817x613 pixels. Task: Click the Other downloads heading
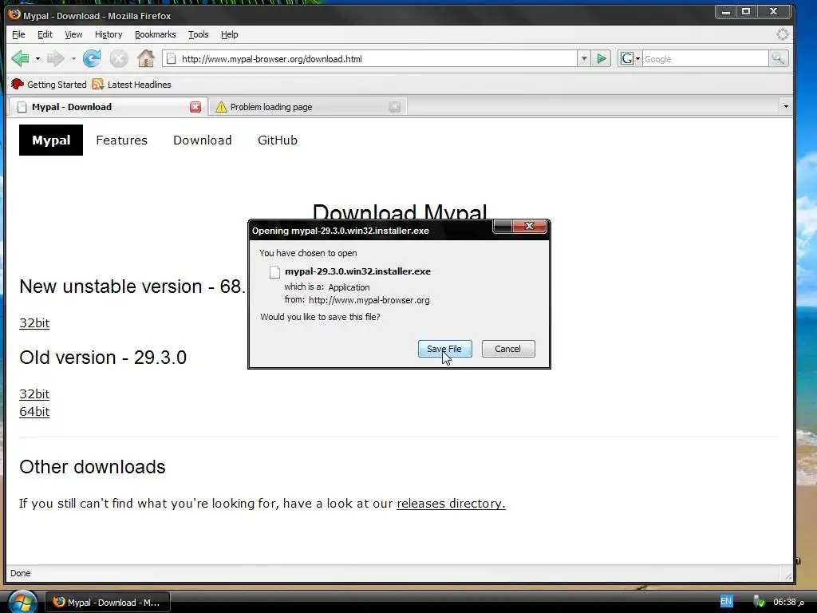93,467
